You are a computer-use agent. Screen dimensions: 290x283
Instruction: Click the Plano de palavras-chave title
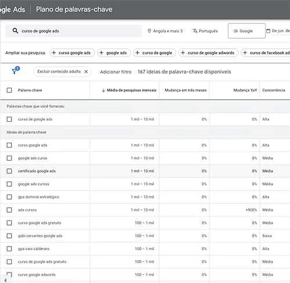click(x=74, y=9)
